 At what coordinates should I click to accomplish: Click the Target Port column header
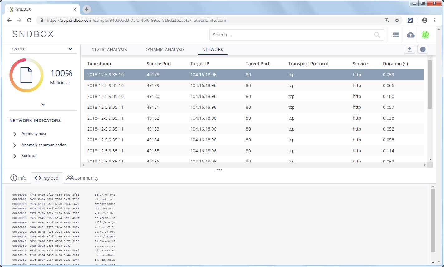[x=258, y=64]
